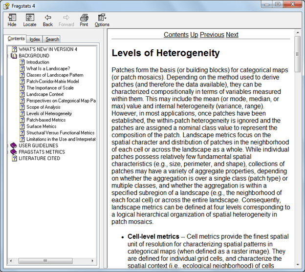Follow the Next link in header
This screenshot has height=272, width=305.
tap(232, 35)
